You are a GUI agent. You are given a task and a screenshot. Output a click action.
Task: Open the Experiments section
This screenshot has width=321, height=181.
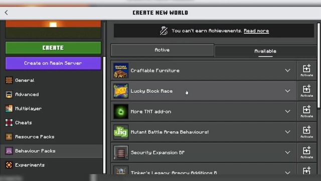coord(52,165)
